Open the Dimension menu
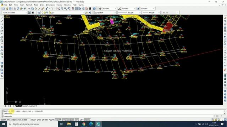This screenshot has width=227, height=127. 50,5
